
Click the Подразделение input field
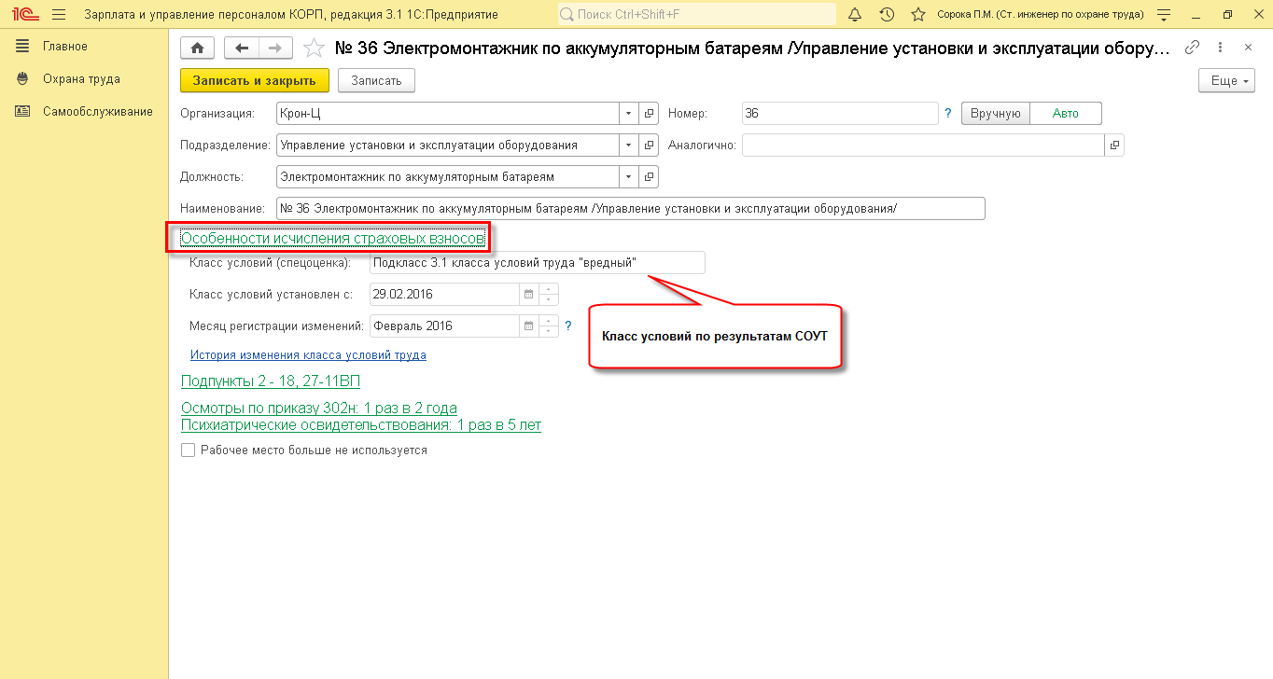pos(449,145)
